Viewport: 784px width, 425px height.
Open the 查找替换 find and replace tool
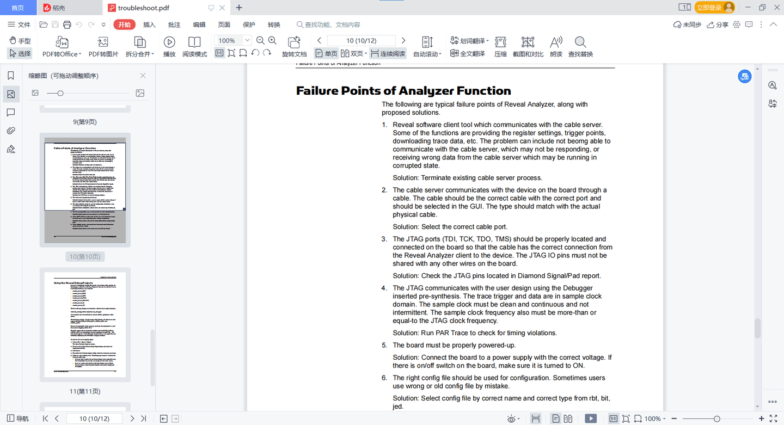pos(580,47)
